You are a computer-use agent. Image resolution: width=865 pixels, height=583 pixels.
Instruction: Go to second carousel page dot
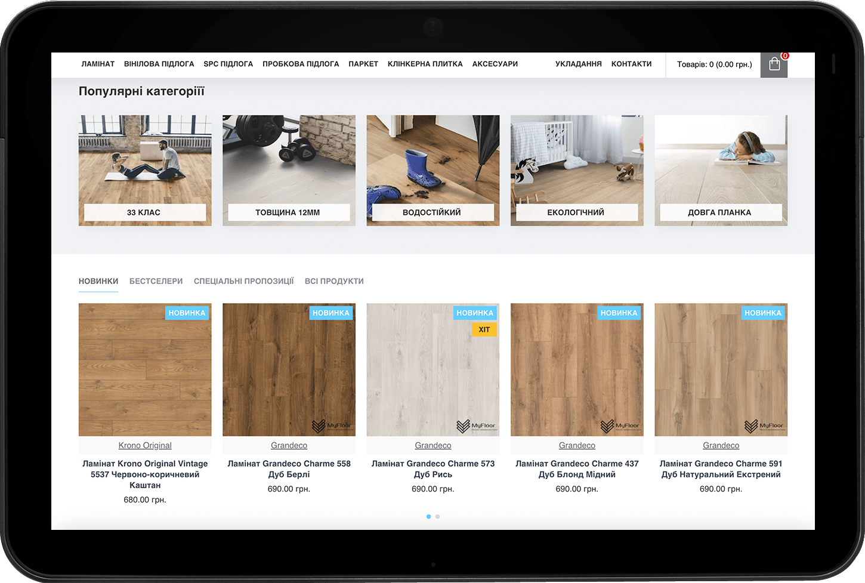tap(437, 517)
